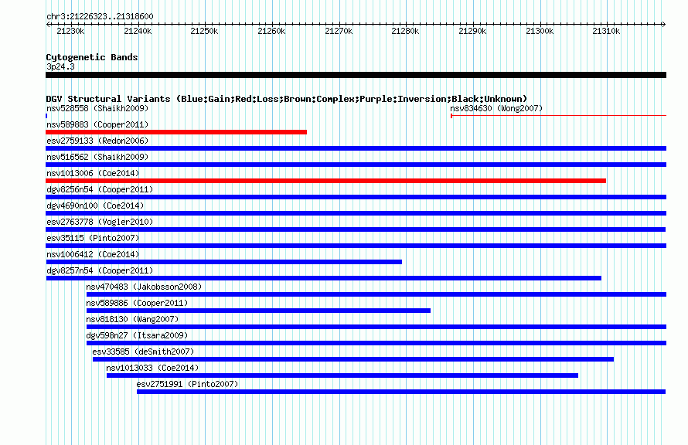Click the blue esv2763778 gain bar
Viewport: 688px width, 445px height.
pos(356,229)
